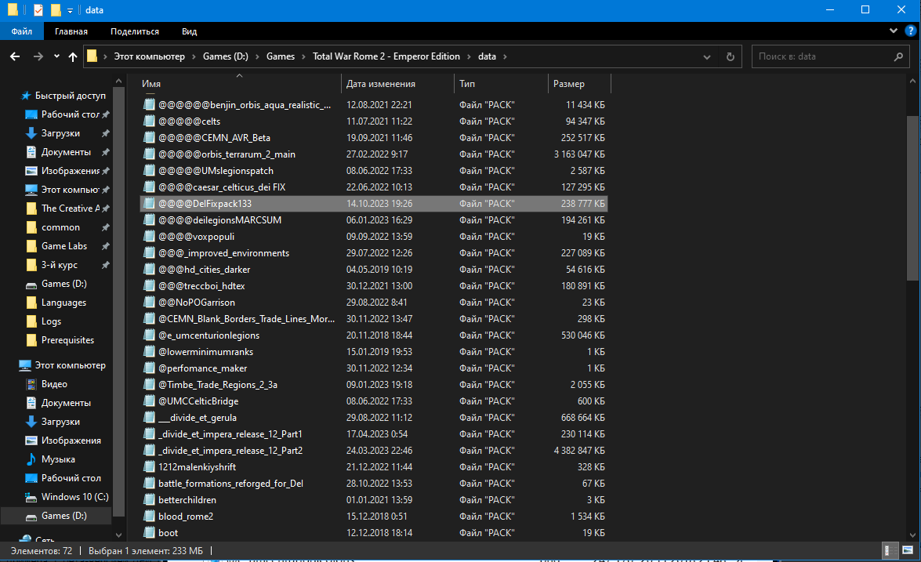The width and height of the screenshot is (921, 562).
Task: Select Этот компьютер node in navigation tree
Action: pos(70,364)
